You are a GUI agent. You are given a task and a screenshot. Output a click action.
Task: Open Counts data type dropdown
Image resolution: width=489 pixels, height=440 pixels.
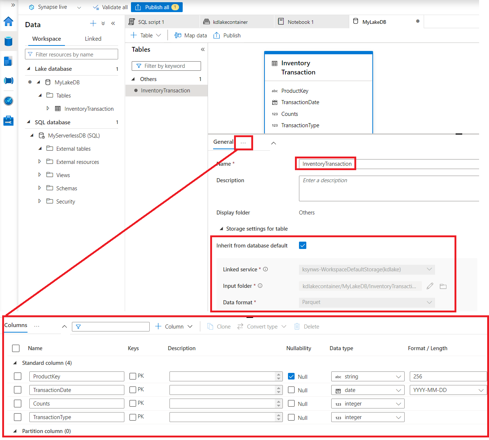click(368, 404)
